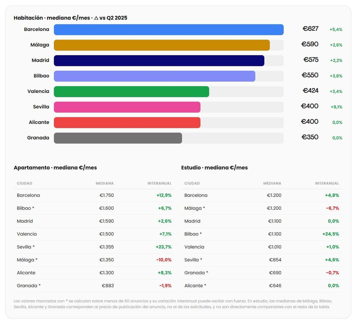The height and width of the screenshot is (323, 357).
Task: Click the €1.010 studio median for Valencia
Action: coord(275,247)
